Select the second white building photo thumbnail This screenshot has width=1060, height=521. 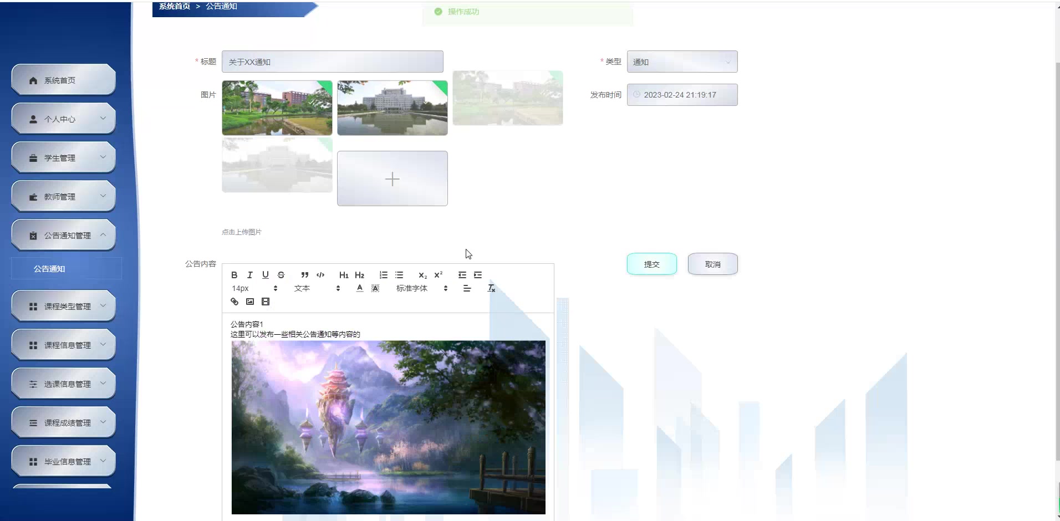(x=393, y=108)
